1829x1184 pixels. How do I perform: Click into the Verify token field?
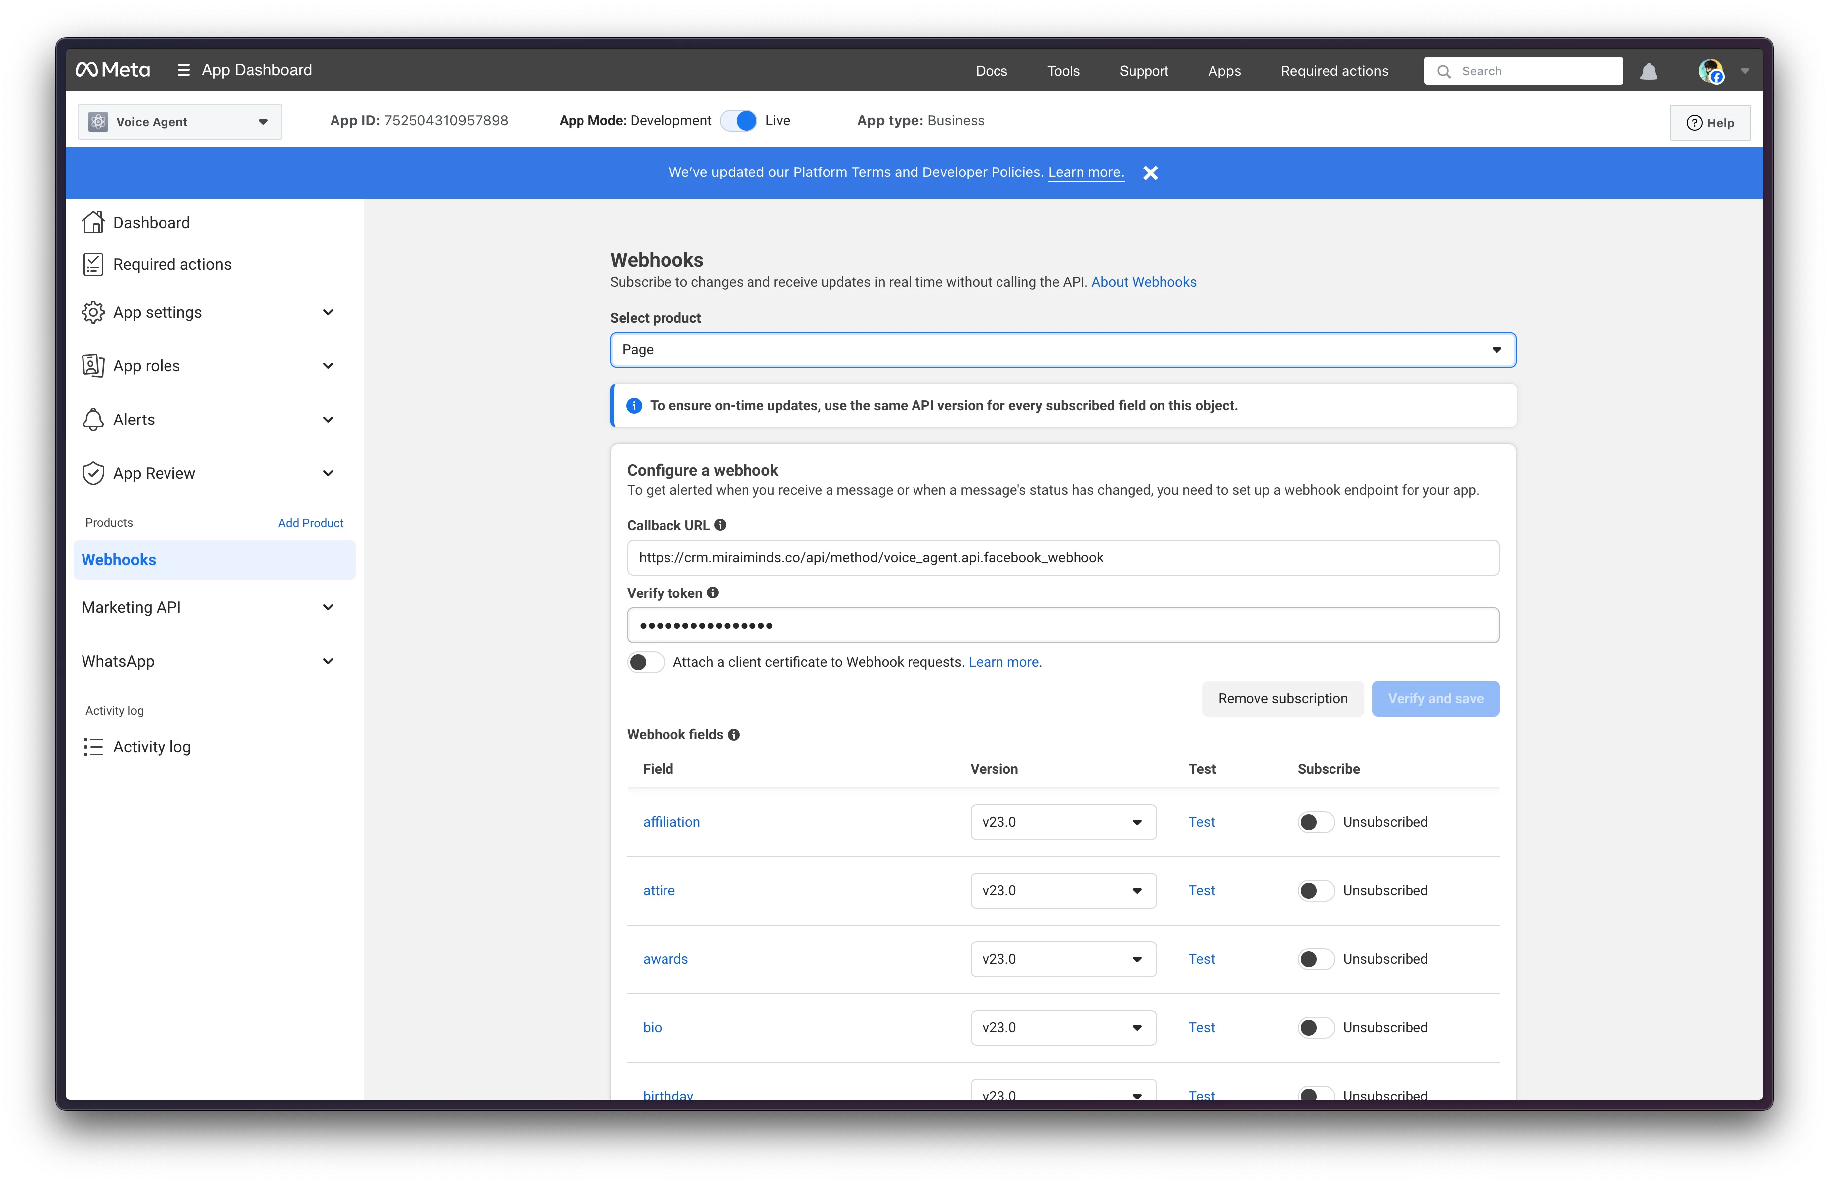click(x=1063, y=625)
